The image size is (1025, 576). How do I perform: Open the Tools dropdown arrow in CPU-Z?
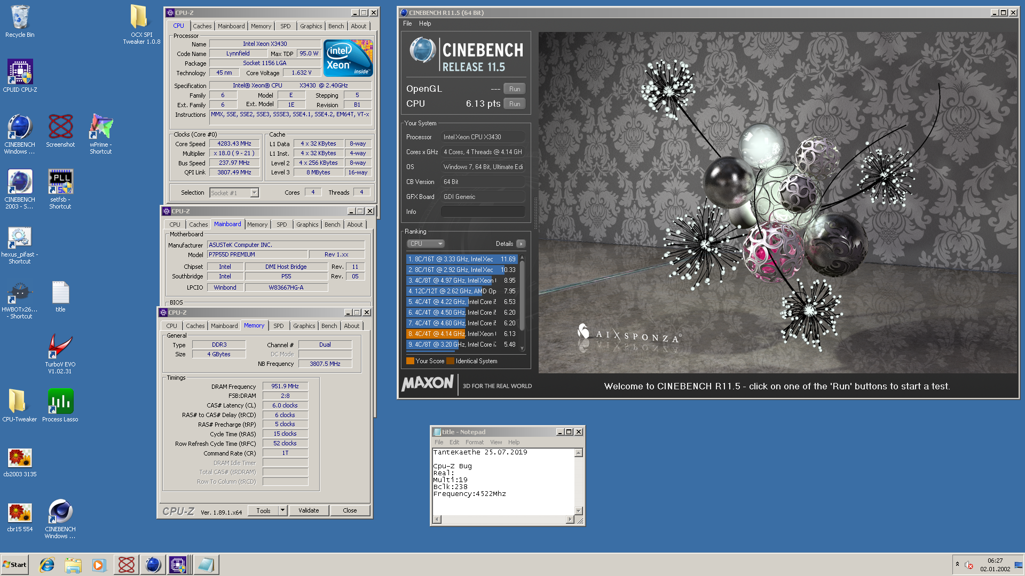283,510
